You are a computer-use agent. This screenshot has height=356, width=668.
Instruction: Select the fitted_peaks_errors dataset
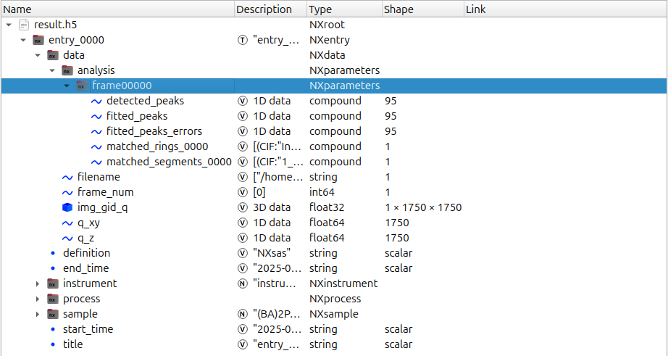pos(154,131)
